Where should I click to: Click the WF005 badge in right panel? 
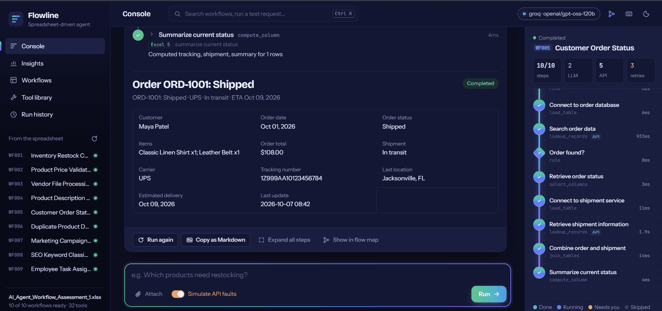point(543,48)
